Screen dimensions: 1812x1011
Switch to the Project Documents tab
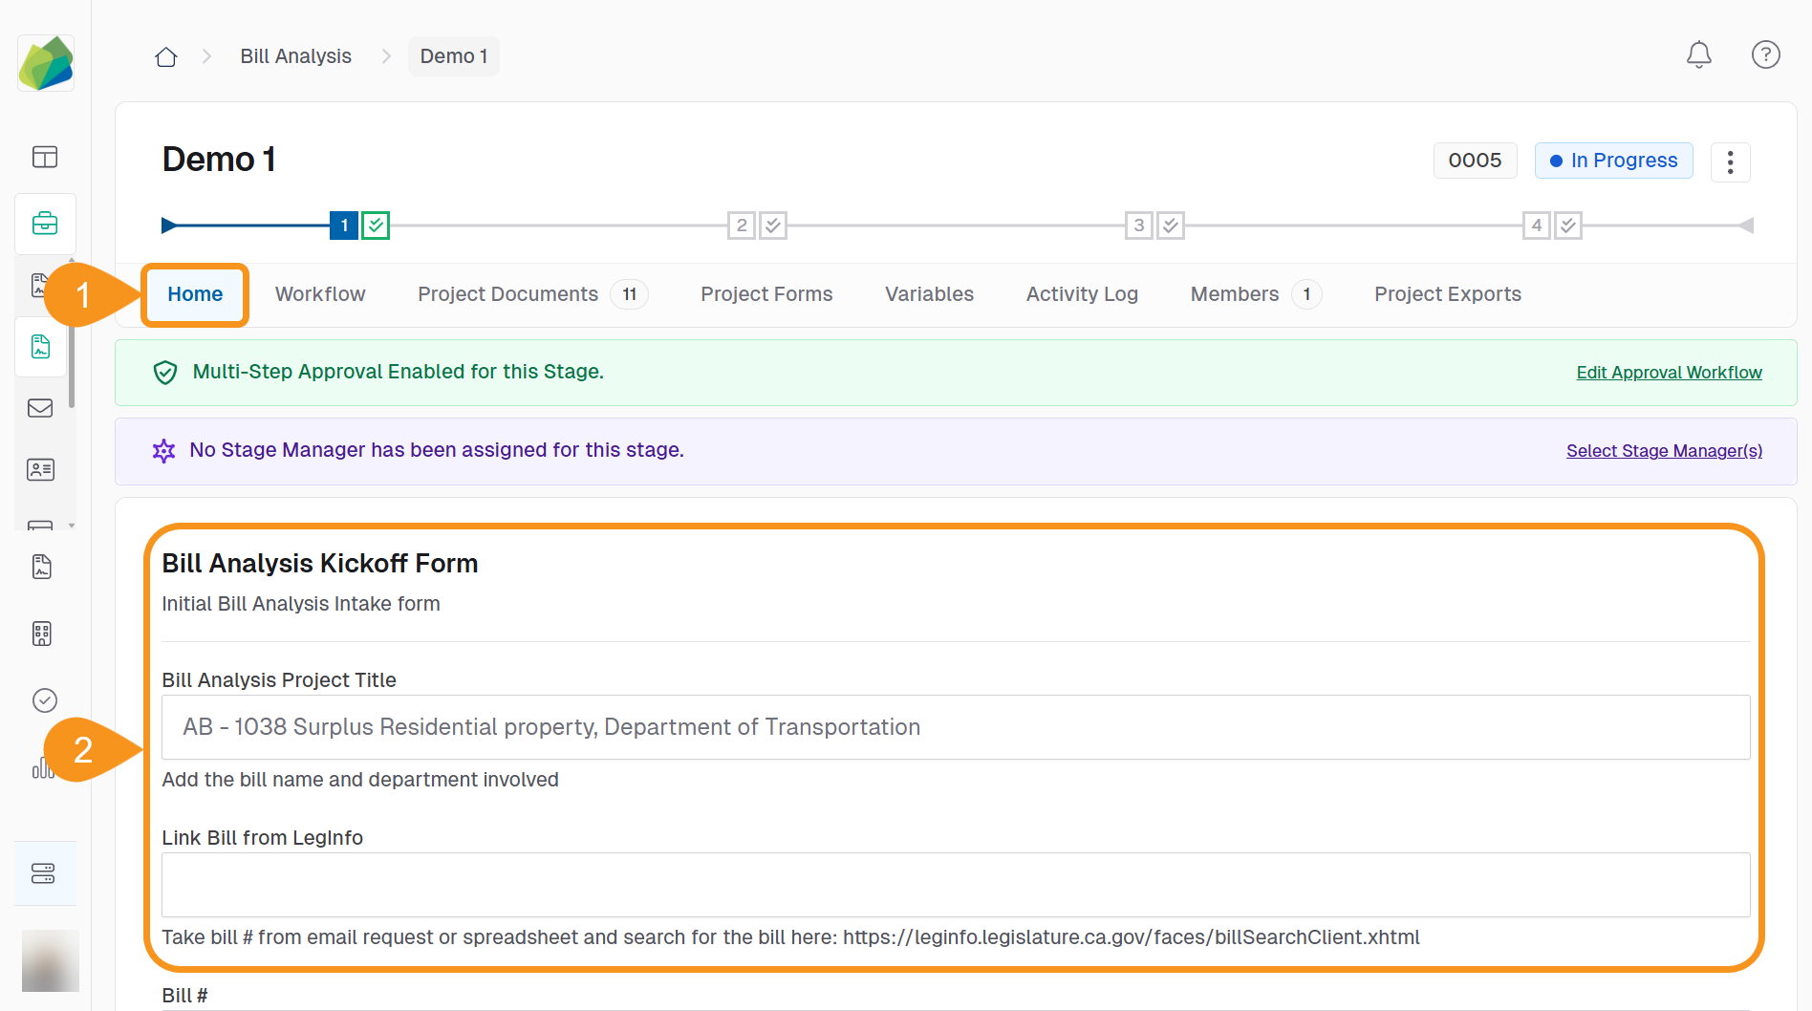507,294
